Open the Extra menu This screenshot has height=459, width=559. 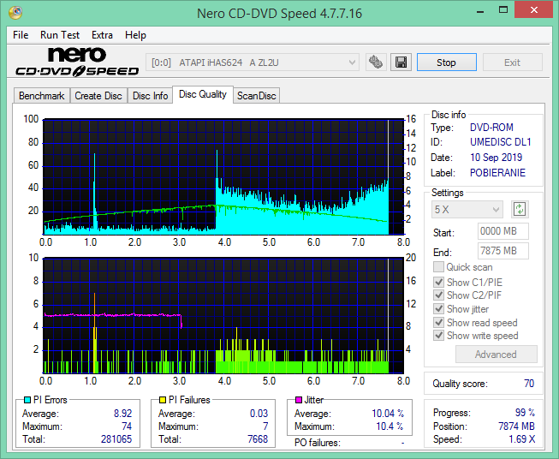[x=102, y=35]
